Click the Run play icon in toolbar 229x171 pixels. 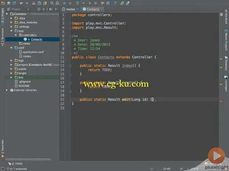(x=90, y=3)
